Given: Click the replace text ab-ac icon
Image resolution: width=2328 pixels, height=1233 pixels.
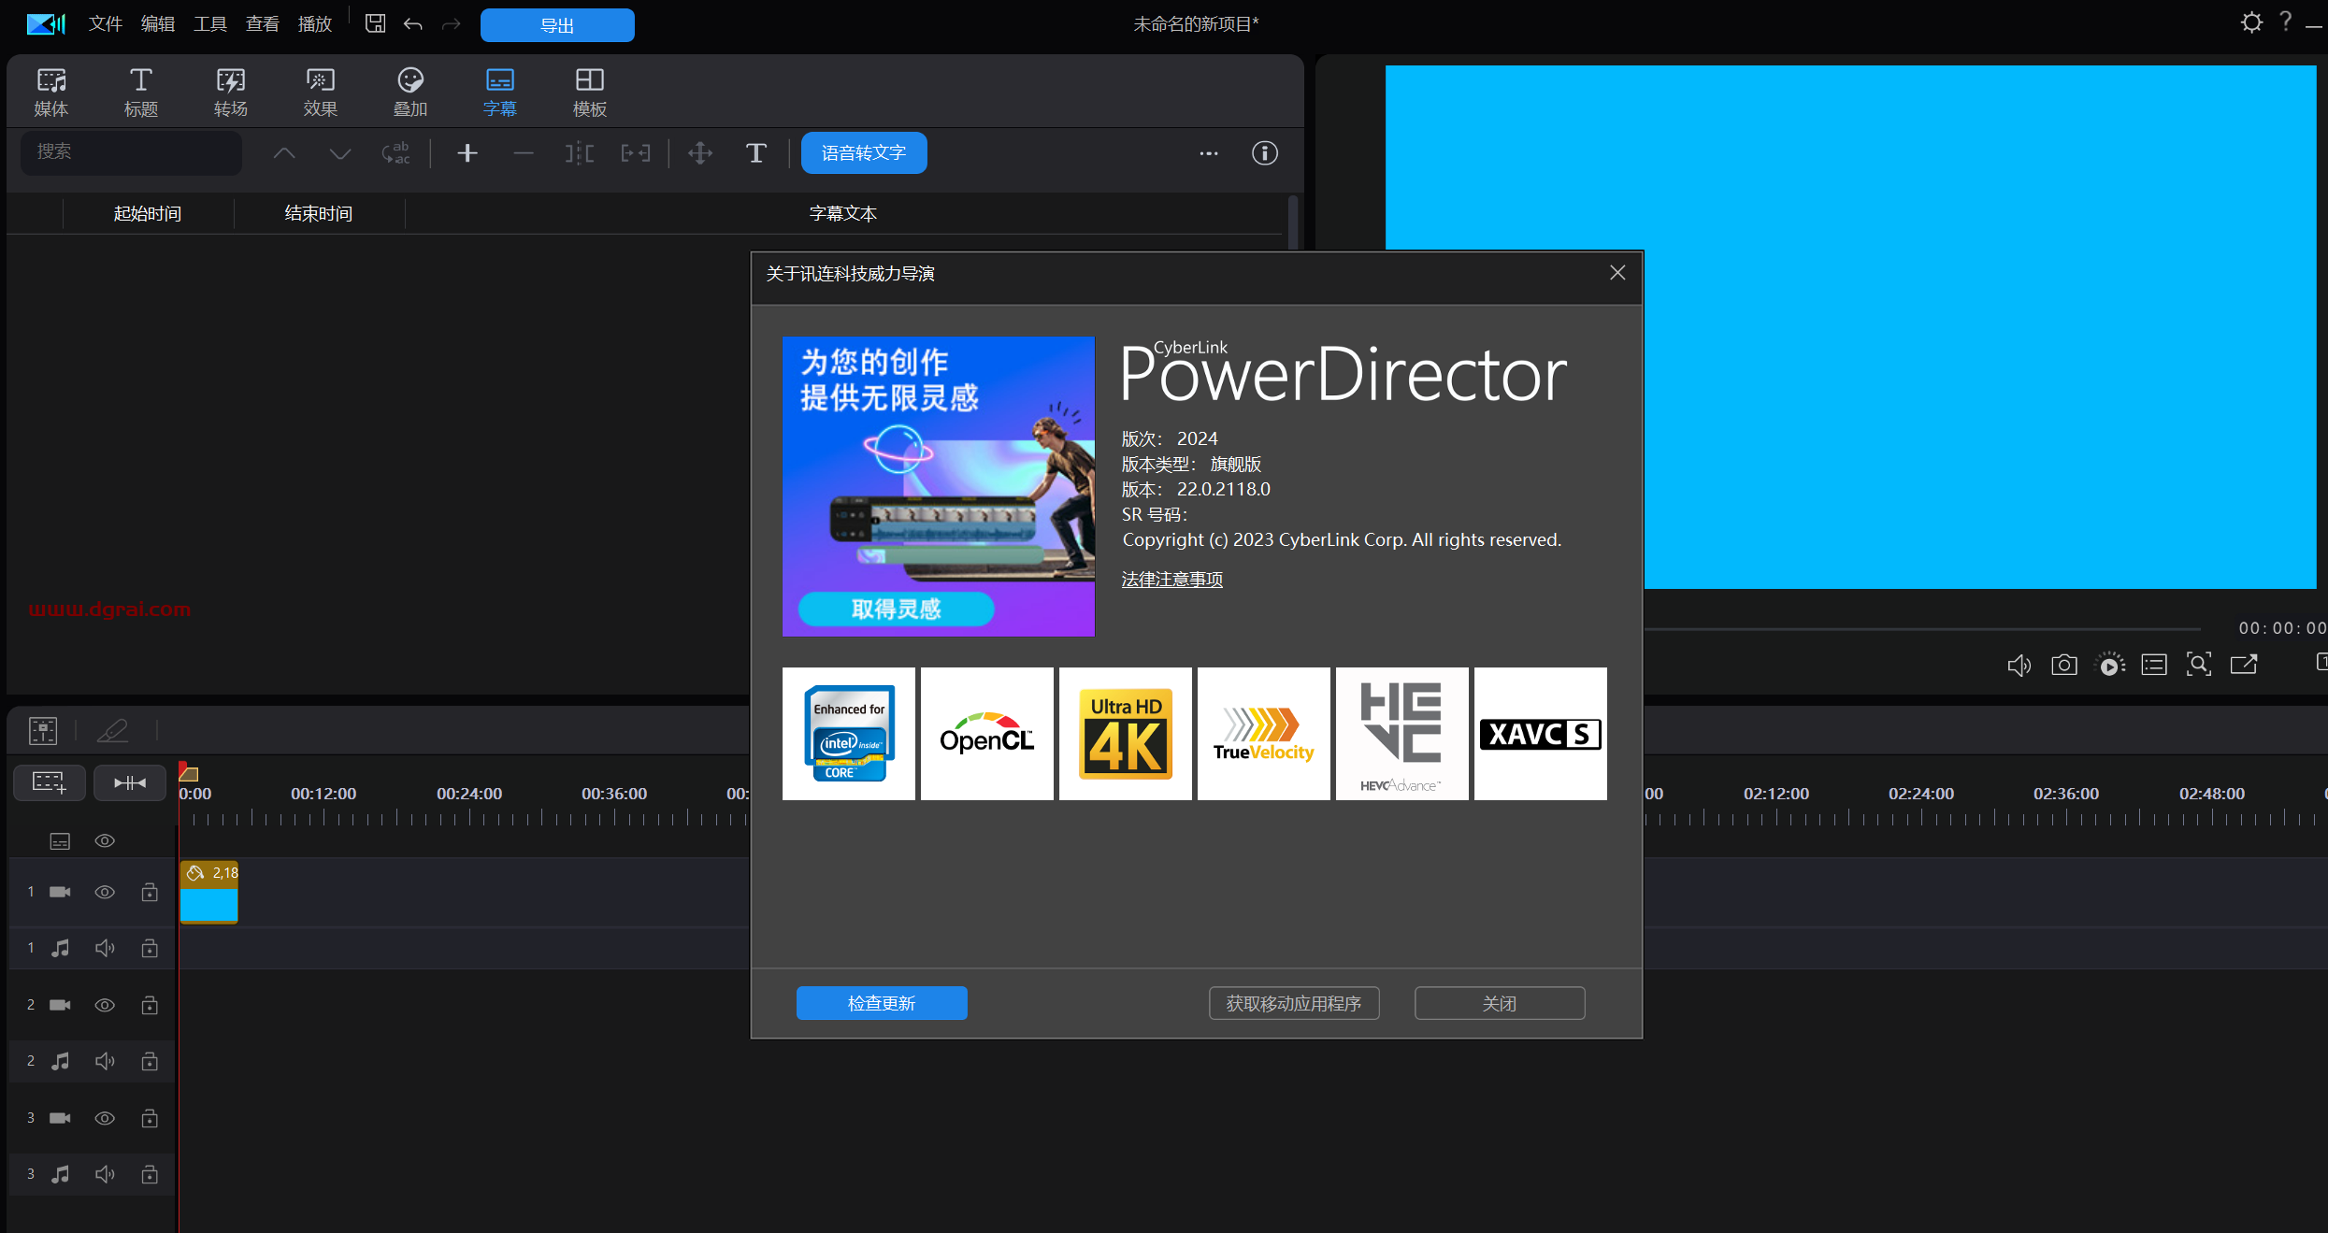Looking at the screenshot, I should 396,153.
